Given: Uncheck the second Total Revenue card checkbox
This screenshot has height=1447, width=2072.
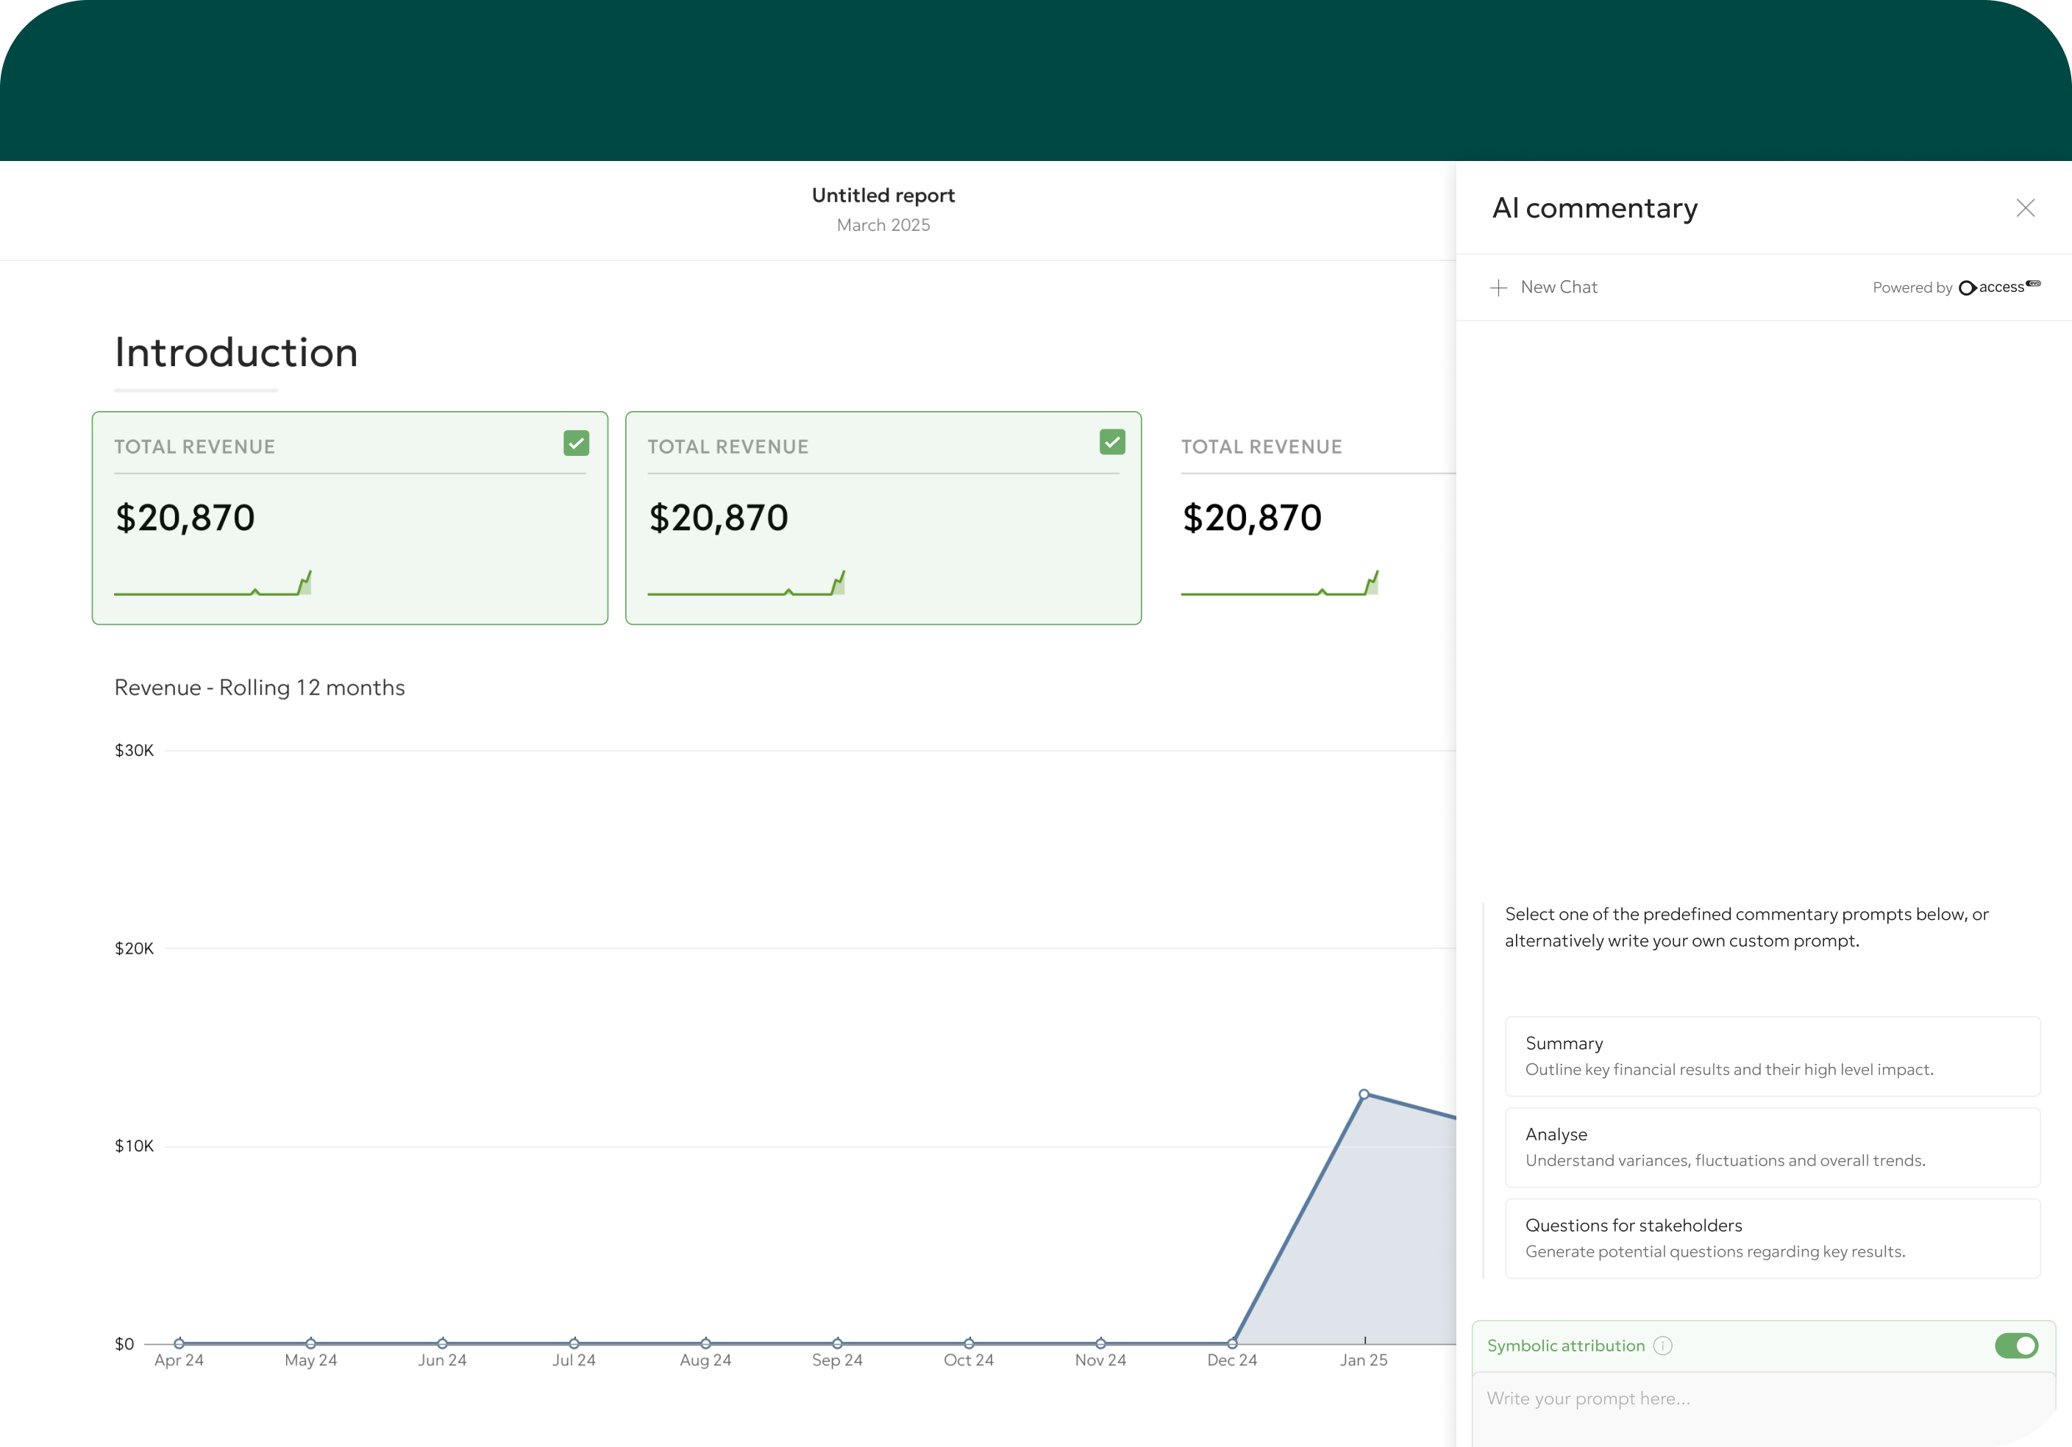Looking at the screenshot, I should click(1112, 442).
